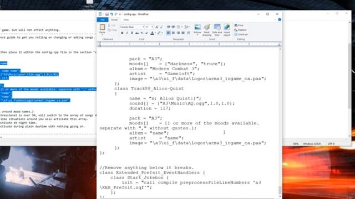Increase the paragraph indent
Viewport: 355px width, 199px height.
tap(173, 27)
